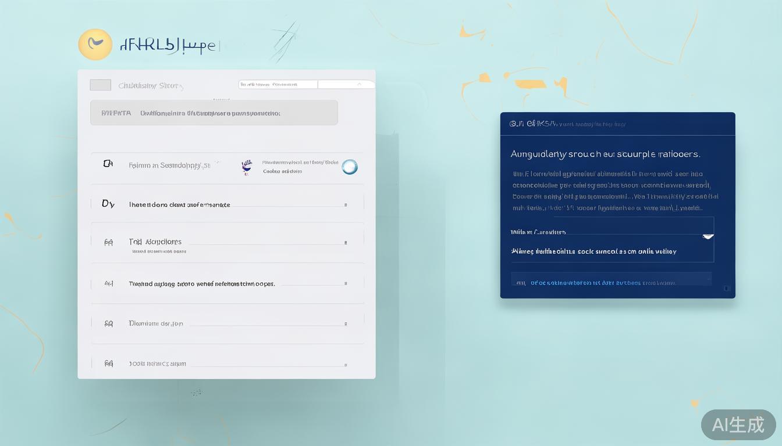Click the purple feather icon in first row

pos(247,167)
